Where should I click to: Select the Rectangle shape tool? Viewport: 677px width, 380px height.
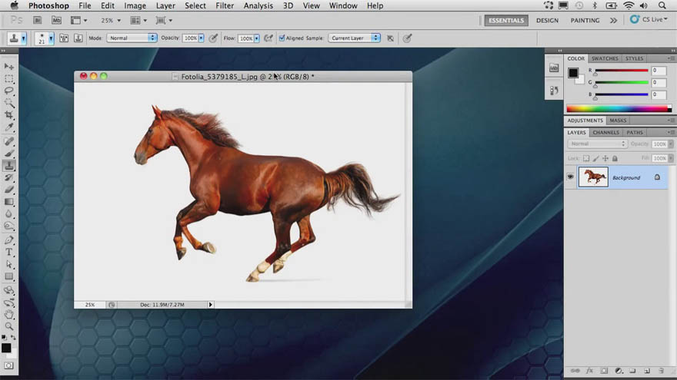pos(9,276)
